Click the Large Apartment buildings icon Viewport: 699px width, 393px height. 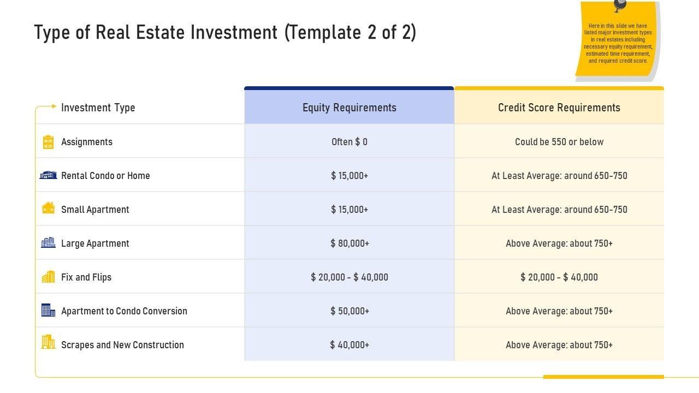pyautogui.click(x=48, y=242)
